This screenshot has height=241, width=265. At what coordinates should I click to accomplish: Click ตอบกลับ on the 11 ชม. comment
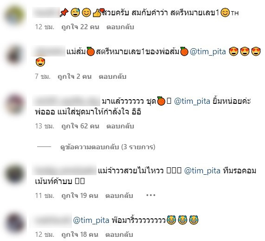tap(119, 196)
